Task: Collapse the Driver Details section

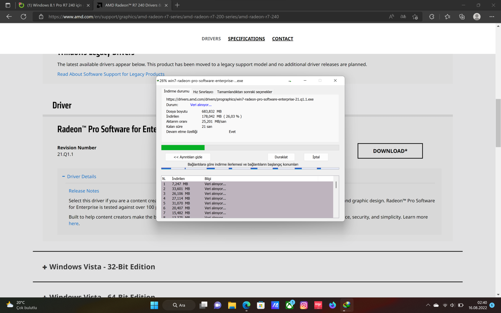Action: point(79,176)
